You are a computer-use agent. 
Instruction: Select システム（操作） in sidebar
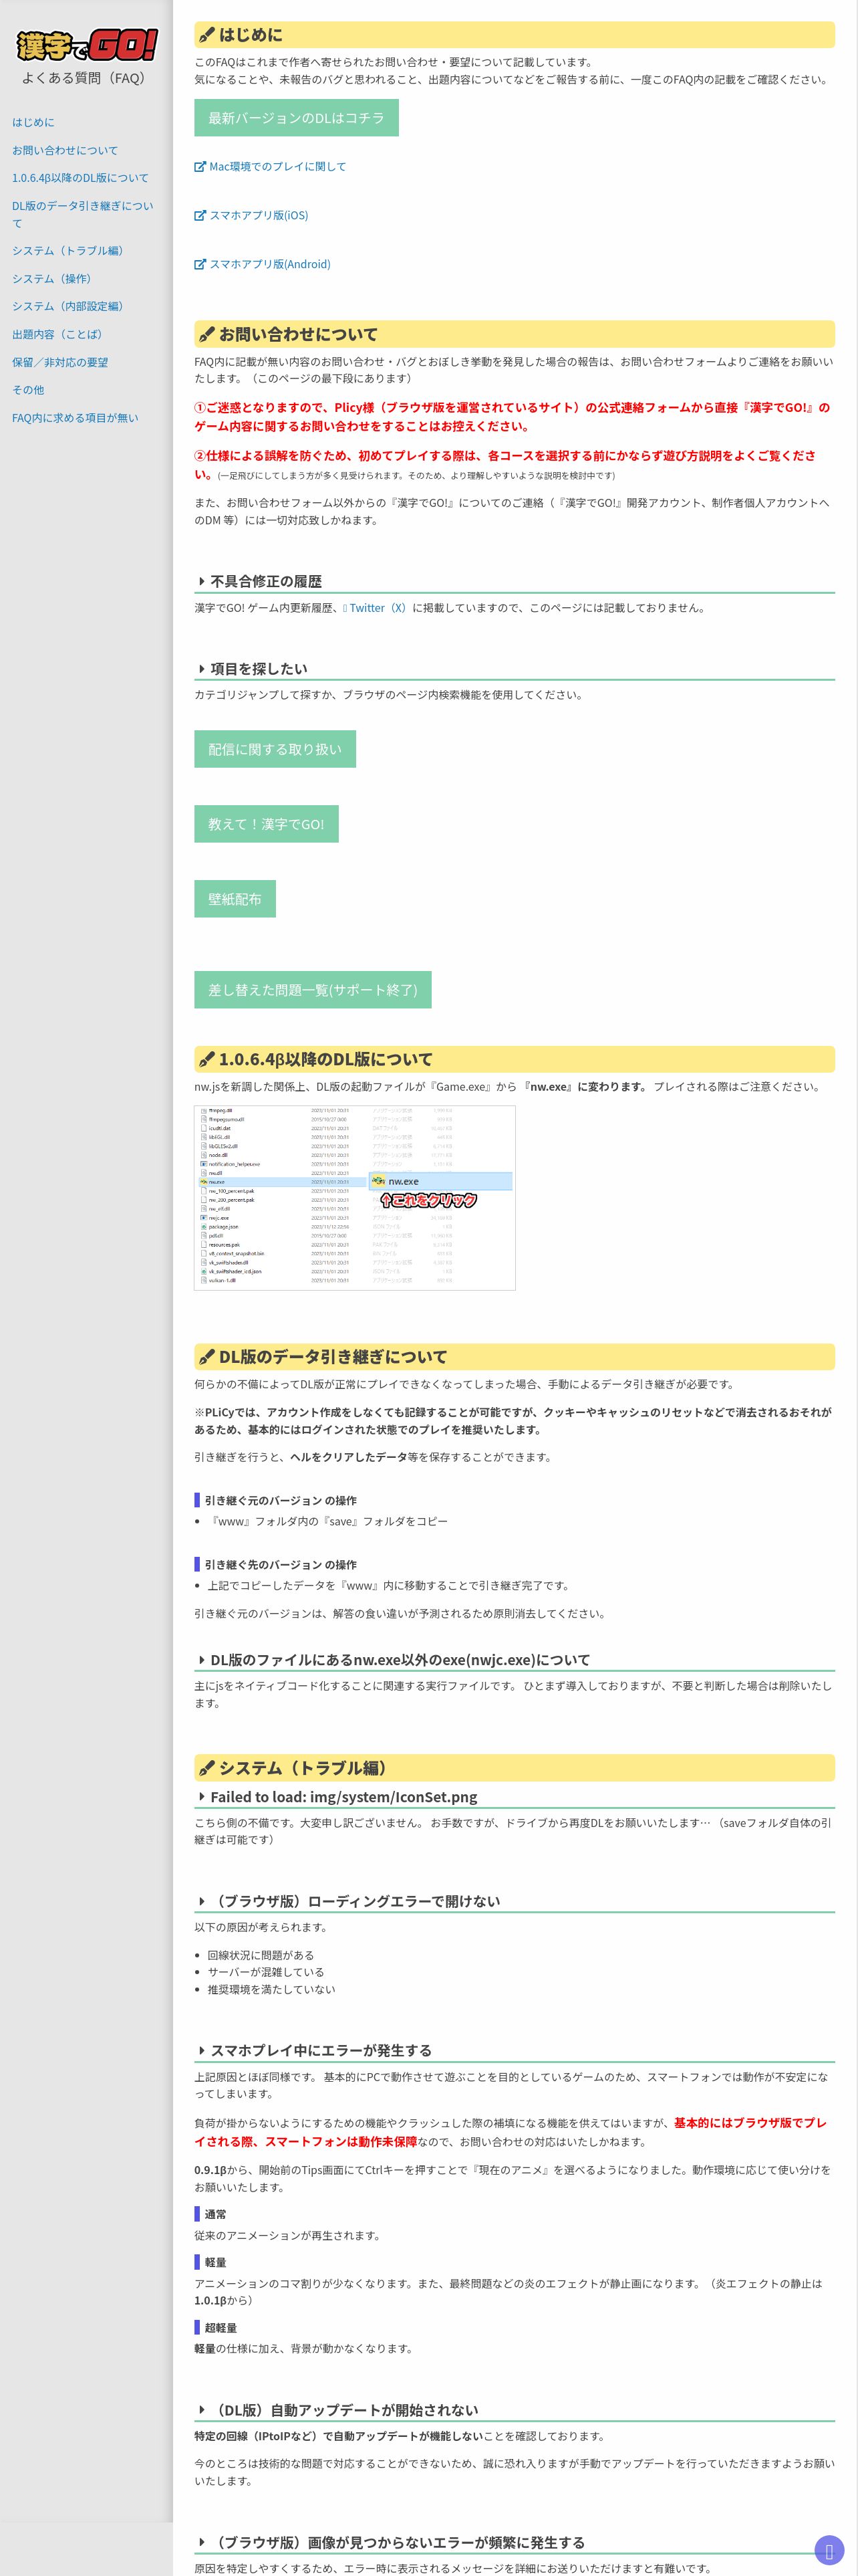click(54, 279)
